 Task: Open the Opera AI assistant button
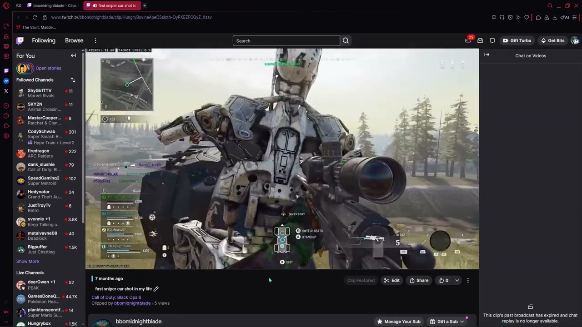(565, 17)
